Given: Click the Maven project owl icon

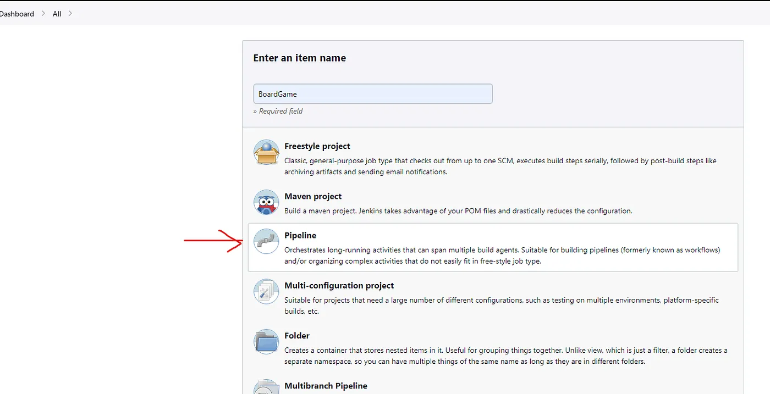Looking at the screenshot, I should point(266,202).
